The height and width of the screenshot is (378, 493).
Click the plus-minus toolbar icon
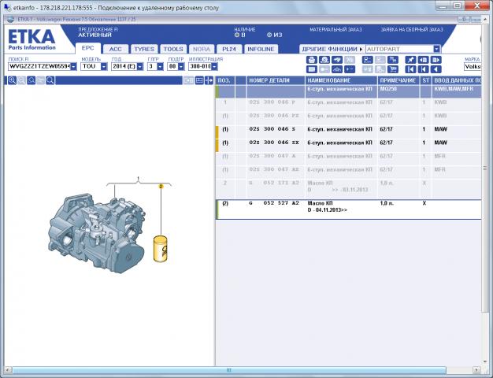[350, 69]
